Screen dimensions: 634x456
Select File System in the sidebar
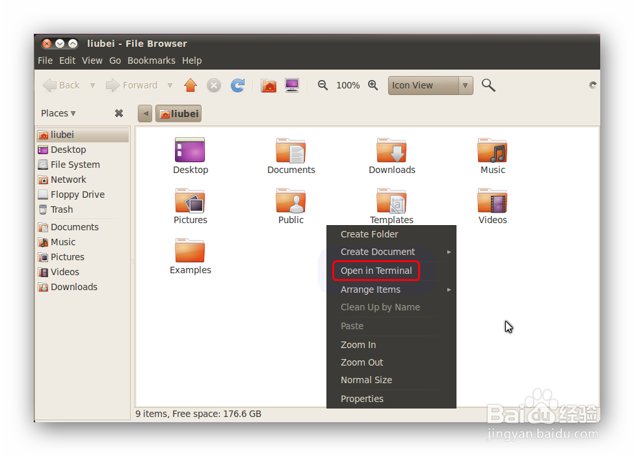[83, 165]
